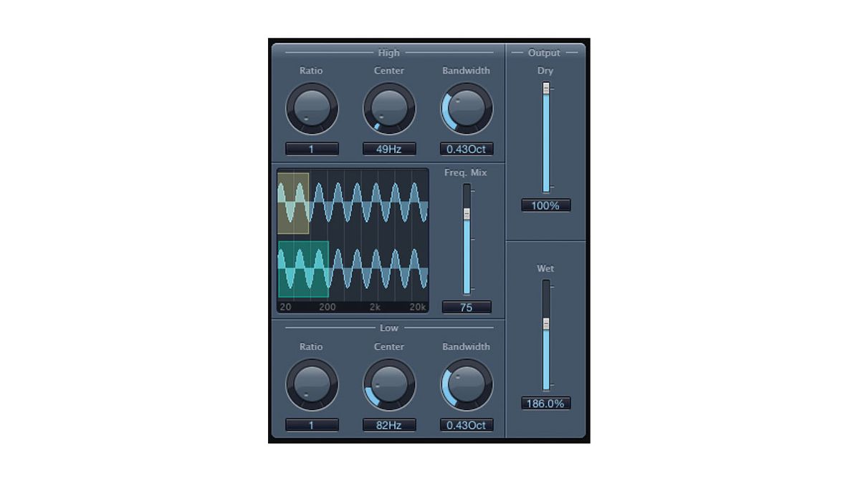Screen dimensions: 860x483
Task: Select the Wet 186.0% value field
Action: 546,403
